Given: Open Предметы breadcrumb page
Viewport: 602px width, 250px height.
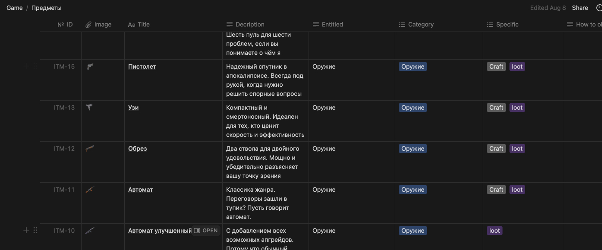Looking at the screenshot, I should pyautogui.click(x=47, y=8).
